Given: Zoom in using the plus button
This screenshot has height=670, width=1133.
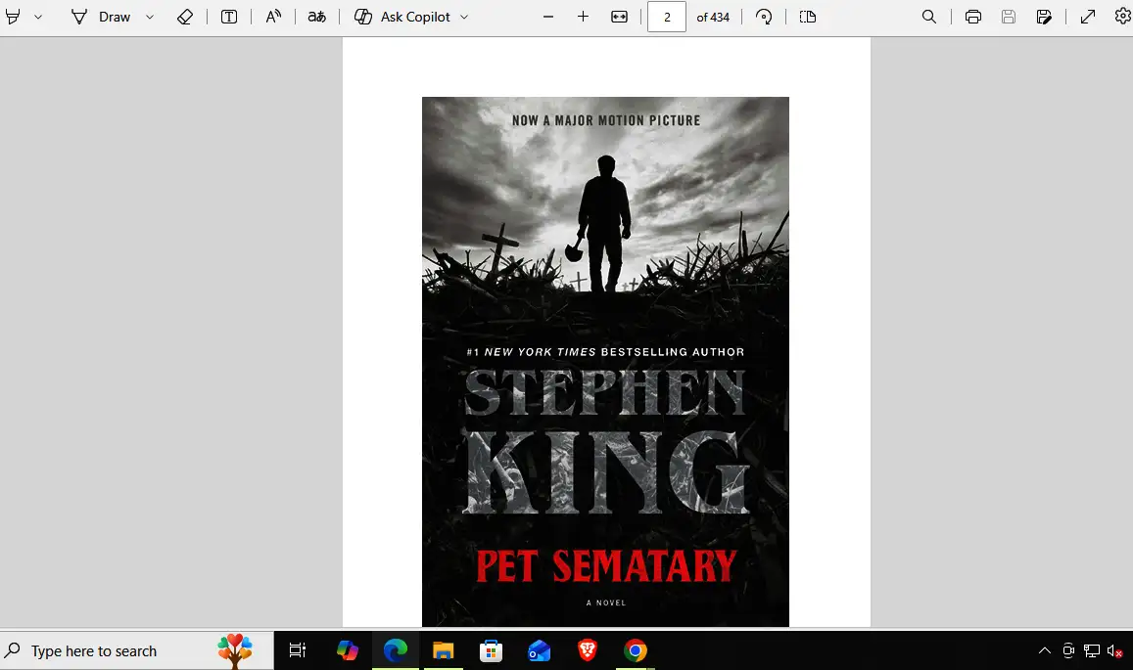Looking at the screenshot, I should (x=583, y=17).
